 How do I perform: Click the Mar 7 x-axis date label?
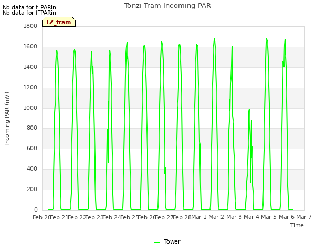coord(304,217)
